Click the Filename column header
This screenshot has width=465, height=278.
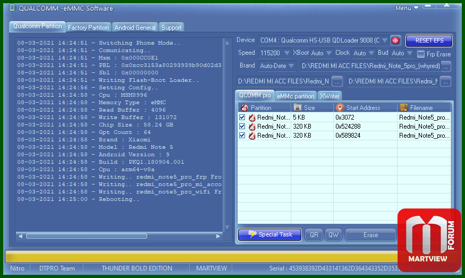pos(424,107)
